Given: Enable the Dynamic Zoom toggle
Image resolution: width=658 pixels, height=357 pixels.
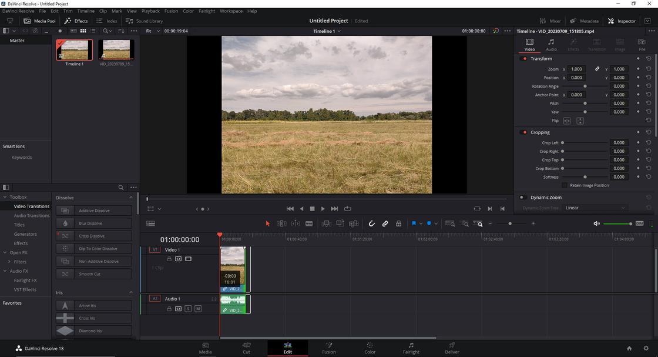Looking at the screenshot, I should click(522, 198).
